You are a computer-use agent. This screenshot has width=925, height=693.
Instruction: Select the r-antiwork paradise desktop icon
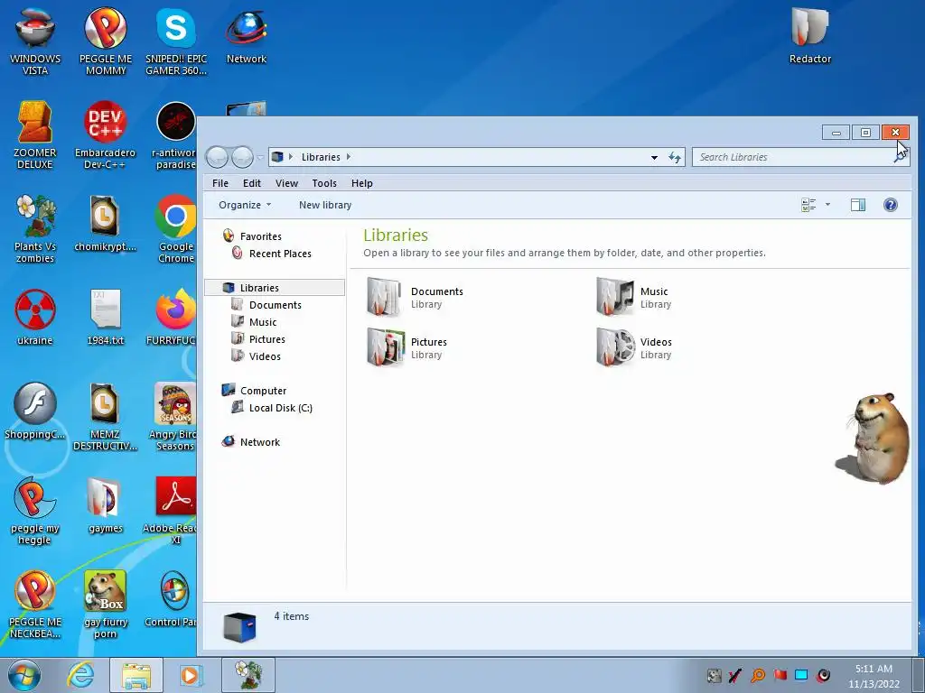coord(175,135)
